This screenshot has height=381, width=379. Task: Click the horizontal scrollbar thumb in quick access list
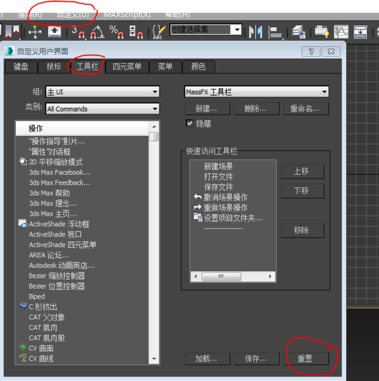click(221, 276)
